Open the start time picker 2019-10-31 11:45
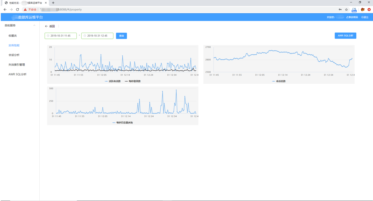Image resolution: width=373 pixels, height=201 pixels. coord(61,36)
